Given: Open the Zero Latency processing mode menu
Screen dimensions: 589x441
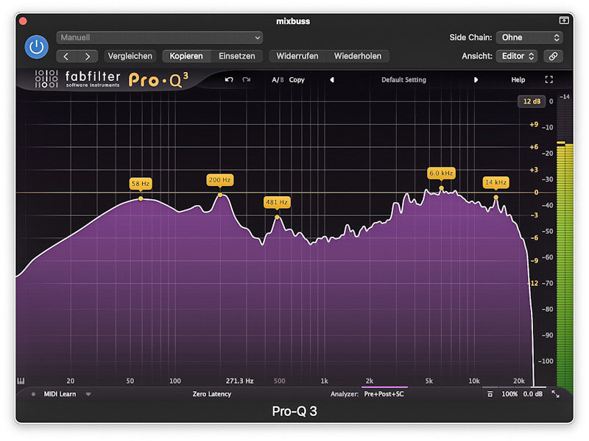Looking at the screenshot, I should 212,394.
